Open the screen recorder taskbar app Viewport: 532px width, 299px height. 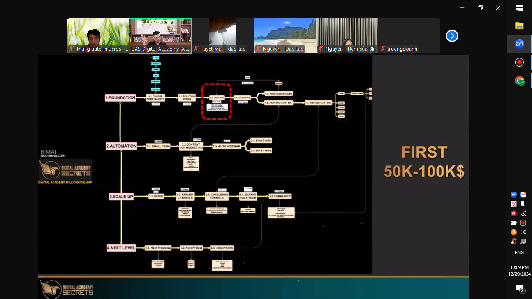(x=519, y=62)
